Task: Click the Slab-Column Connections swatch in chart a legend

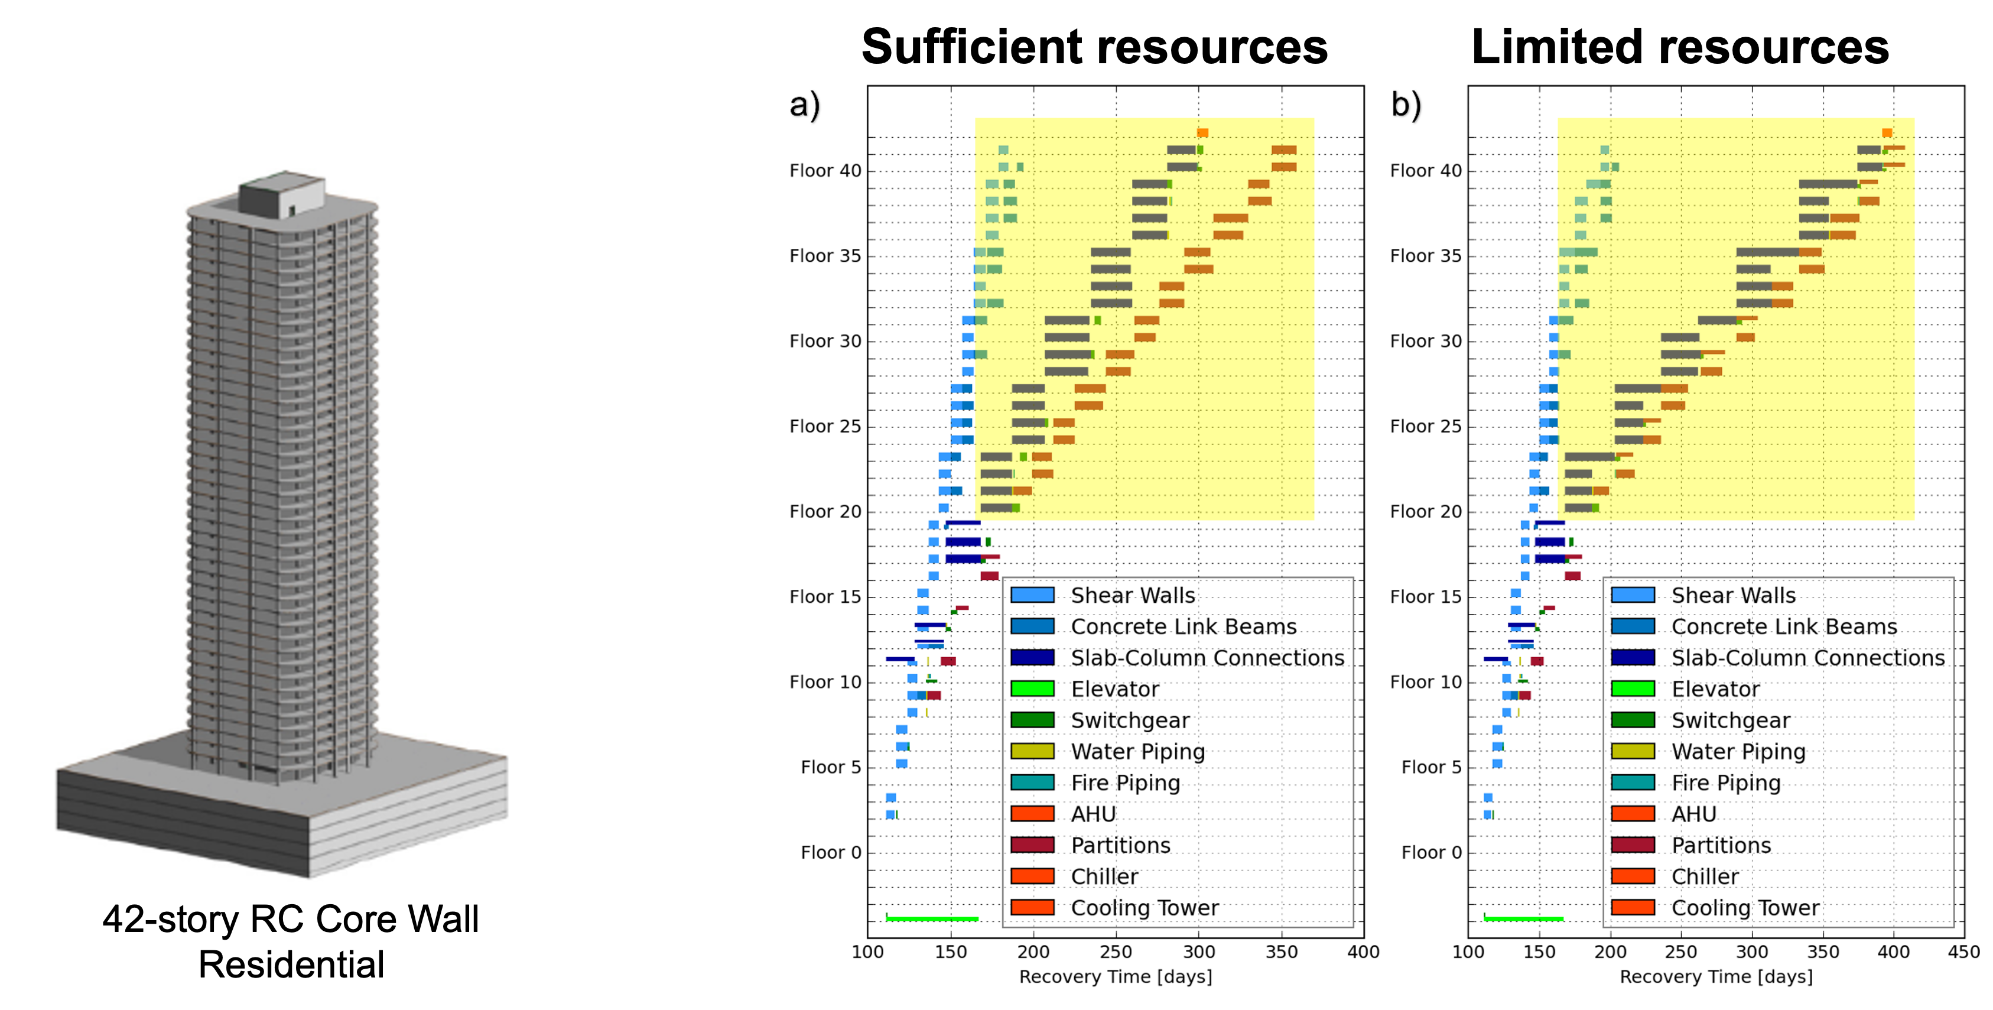Action: coord(1032,657)
